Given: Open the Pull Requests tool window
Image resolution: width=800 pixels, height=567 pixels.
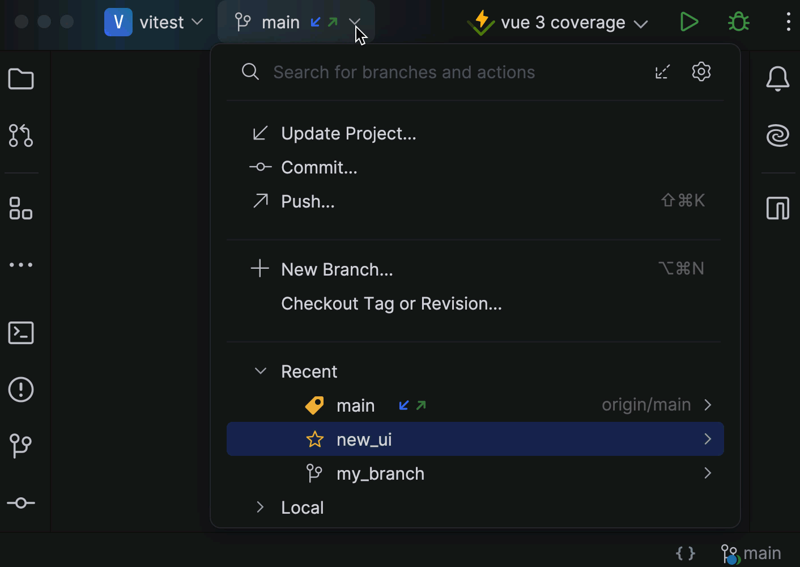Looking at the screenshot, I should tap(21, 136).
